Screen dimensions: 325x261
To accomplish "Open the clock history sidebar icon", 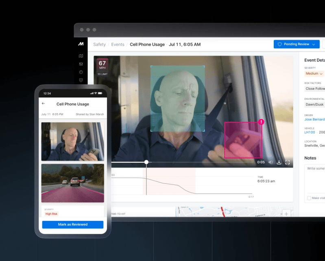I will pyautogui.click(x=81, y=72).
